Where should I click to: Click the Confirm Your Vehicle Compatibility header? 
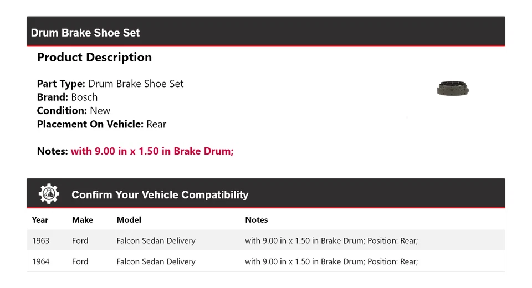(160, 195)
